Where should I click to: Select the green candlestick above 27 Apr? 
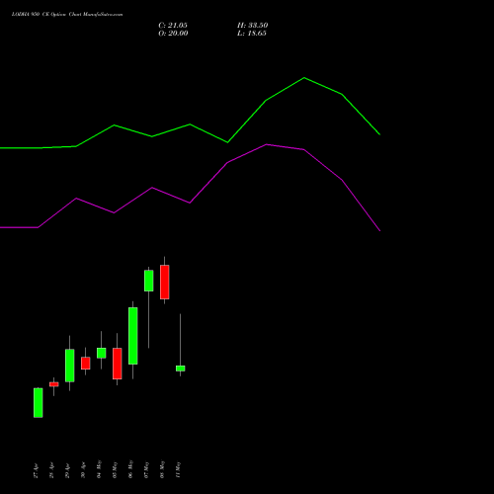[x=39, y=403]
